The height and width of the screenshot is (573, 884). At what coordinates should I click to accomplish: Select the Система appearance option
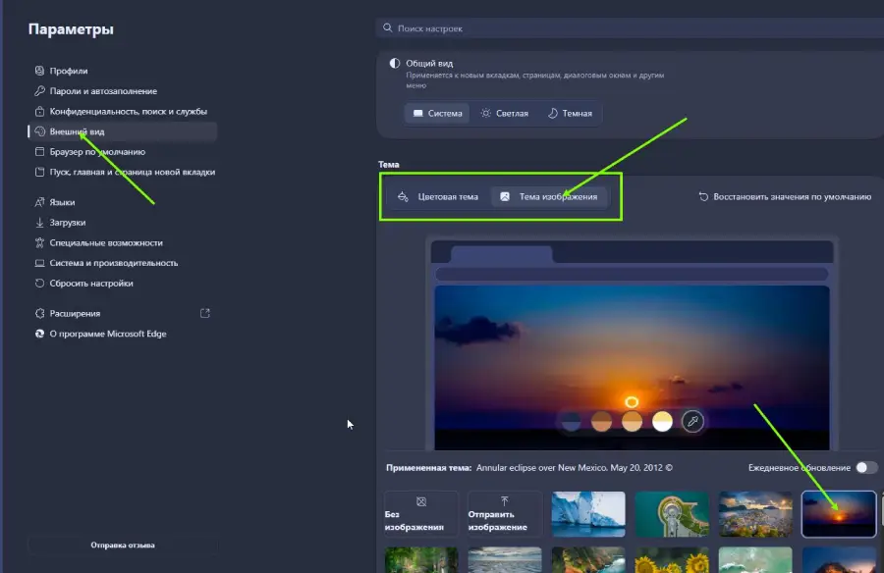pyautogui.click(x=437, y=113)
